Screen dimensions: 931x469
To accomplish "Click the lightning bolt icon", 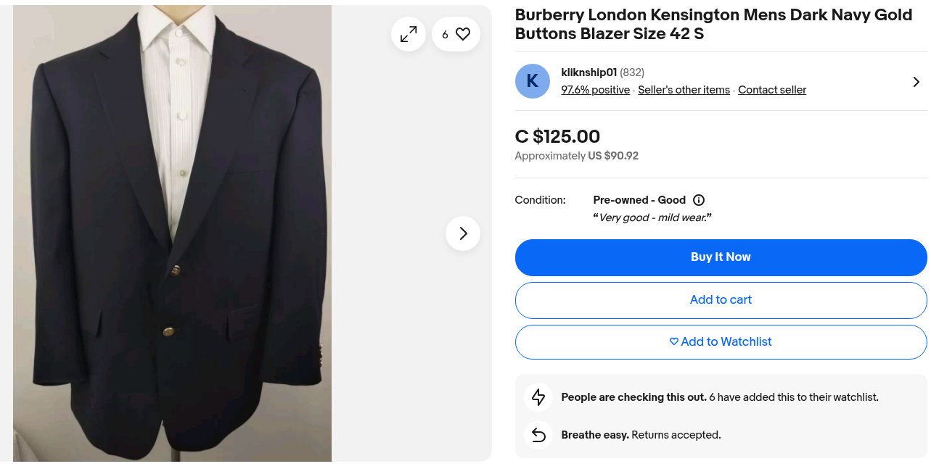I will [538, 397].
